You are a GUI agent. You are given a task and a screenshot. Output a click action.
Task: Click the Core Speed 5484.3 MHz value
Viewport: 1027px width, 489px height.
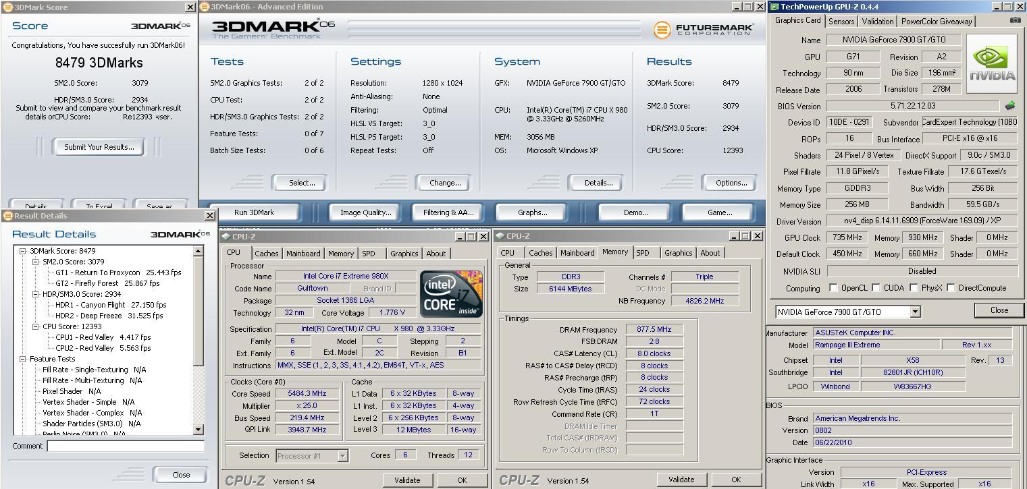click(x=307, y=394)
